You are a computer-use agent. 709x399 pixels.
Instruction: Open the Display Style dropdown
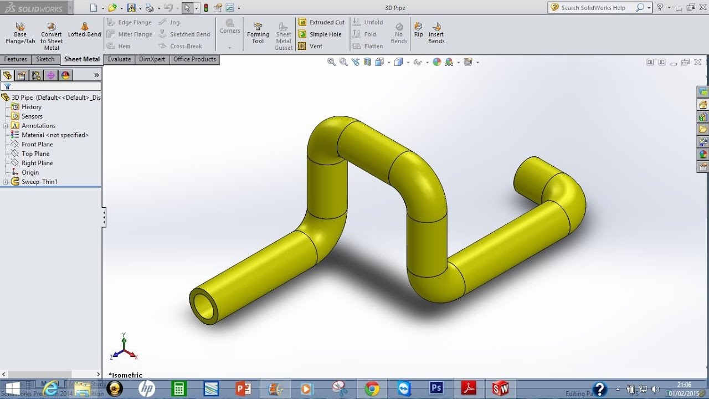click(x=408, y=63)
